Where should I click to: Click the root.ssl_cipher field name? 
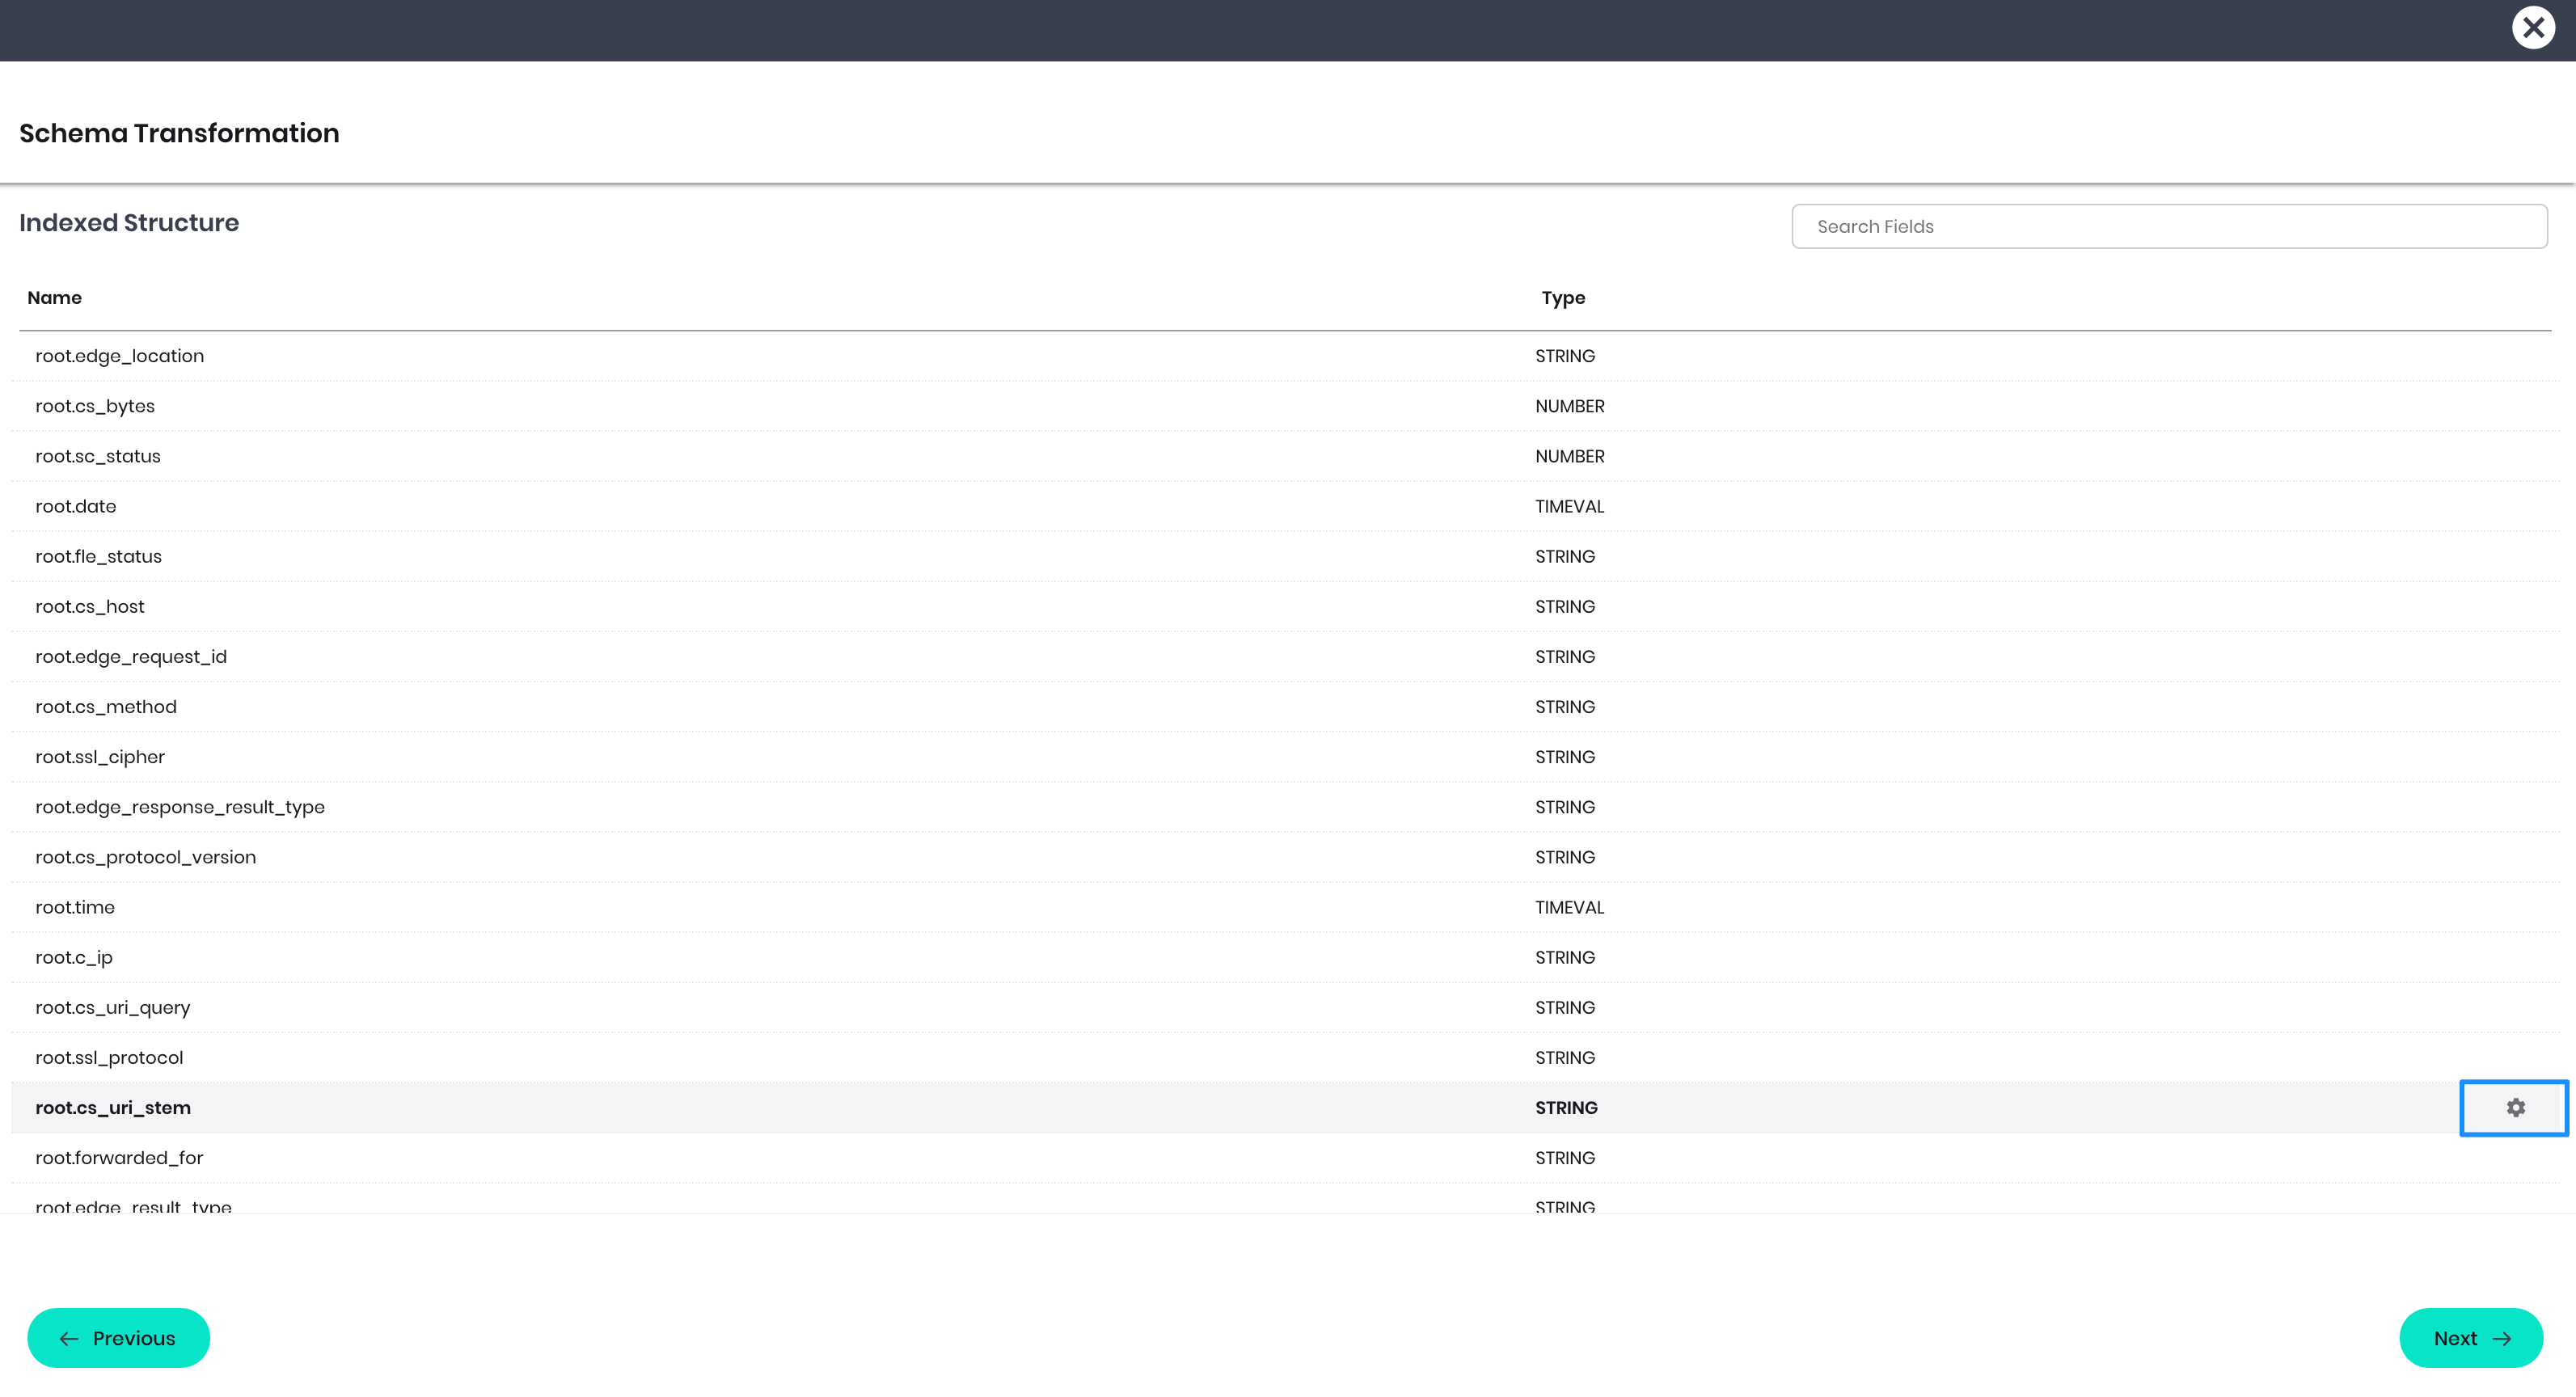(x=100, y=756)
